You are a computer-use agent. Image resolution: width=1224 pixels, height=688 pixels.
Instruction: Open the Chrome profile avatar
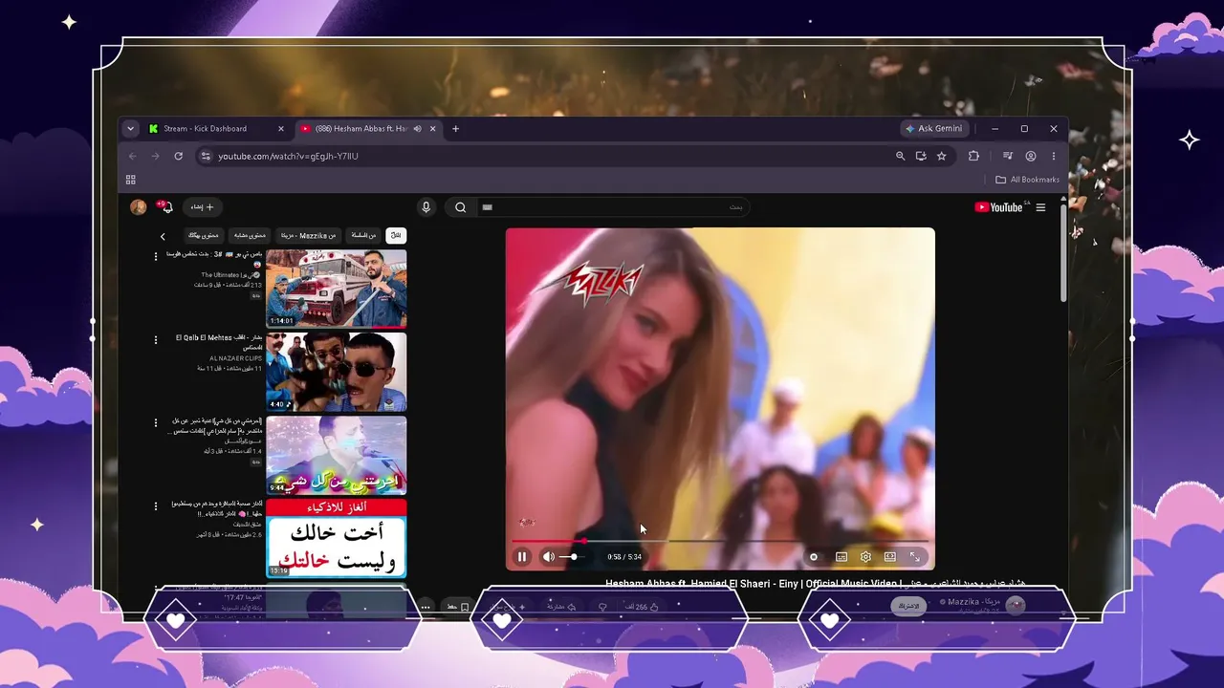1031,156
